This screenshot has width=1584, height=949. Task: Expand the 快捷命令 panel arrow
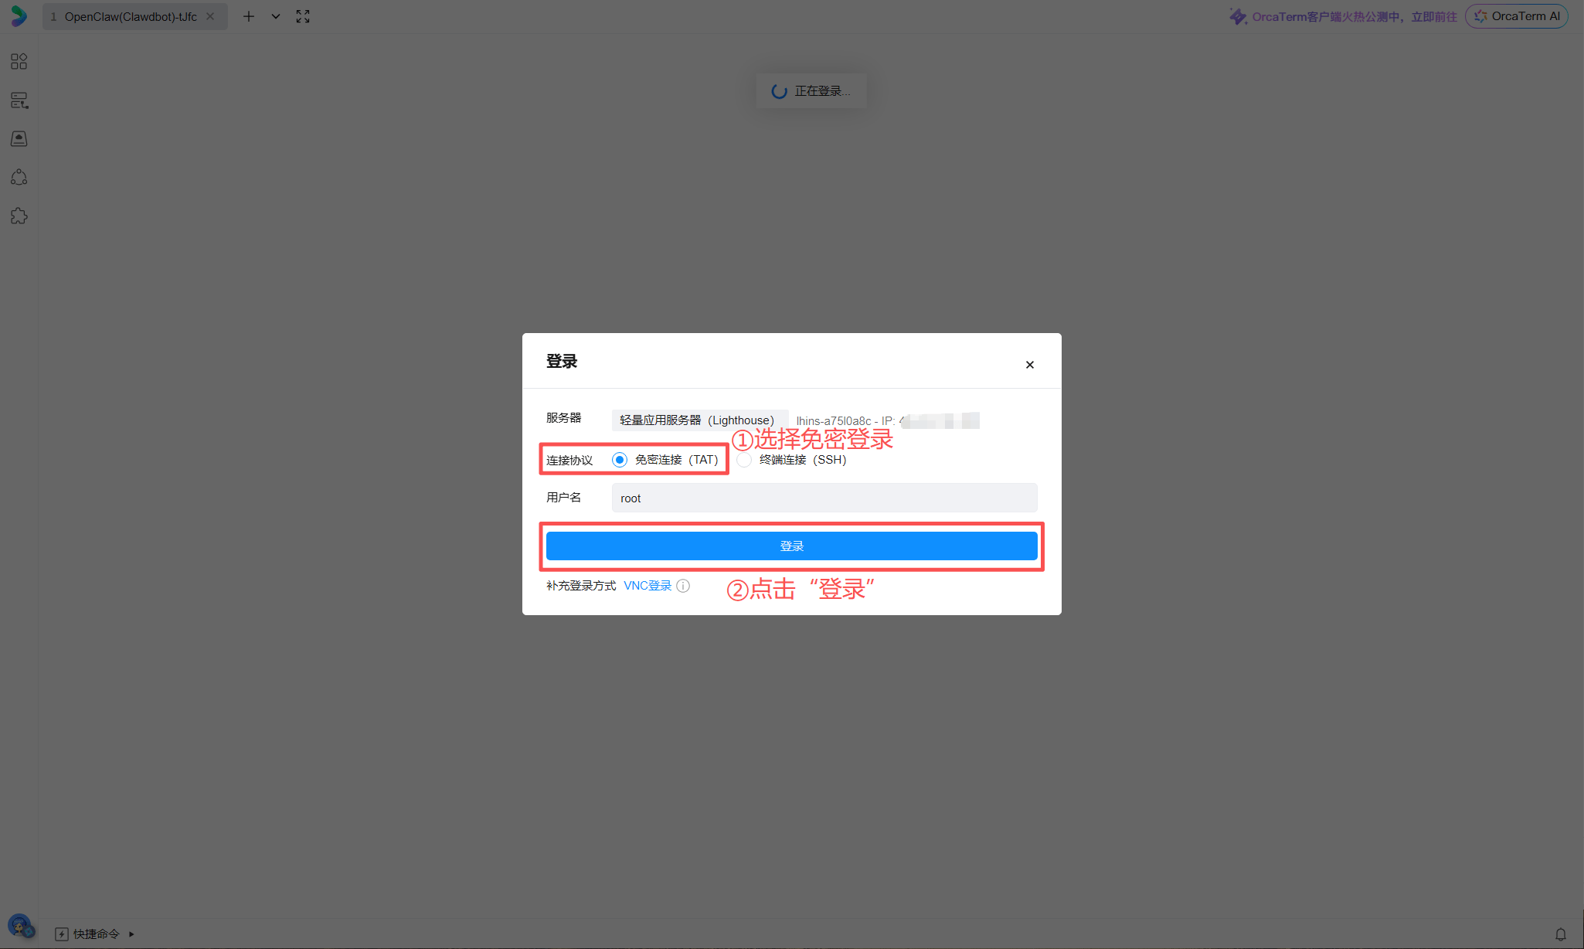[x=131, y=934]
